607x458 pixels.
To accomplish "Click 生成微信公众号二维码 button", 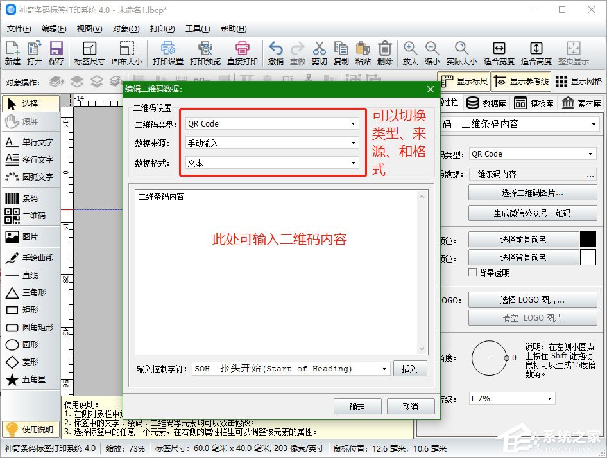I will (533, 214).
